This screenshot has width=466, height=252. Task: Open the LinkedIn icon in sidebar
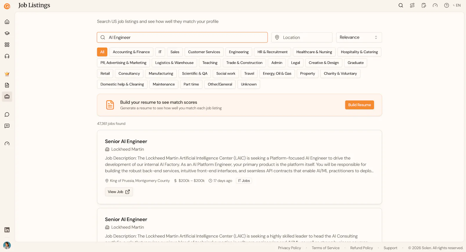pyautogui.click(x=7, y=230)
